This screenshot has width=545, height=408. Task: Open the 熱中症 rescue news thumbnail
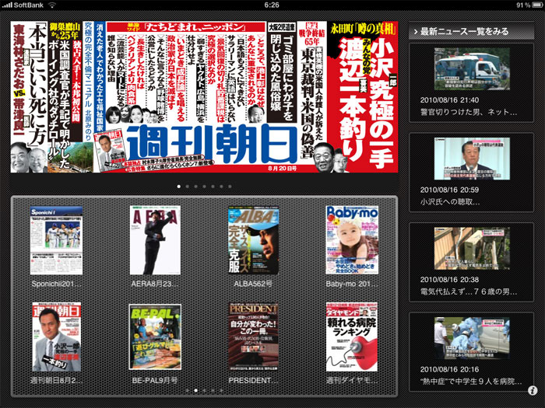click(472, 338)
